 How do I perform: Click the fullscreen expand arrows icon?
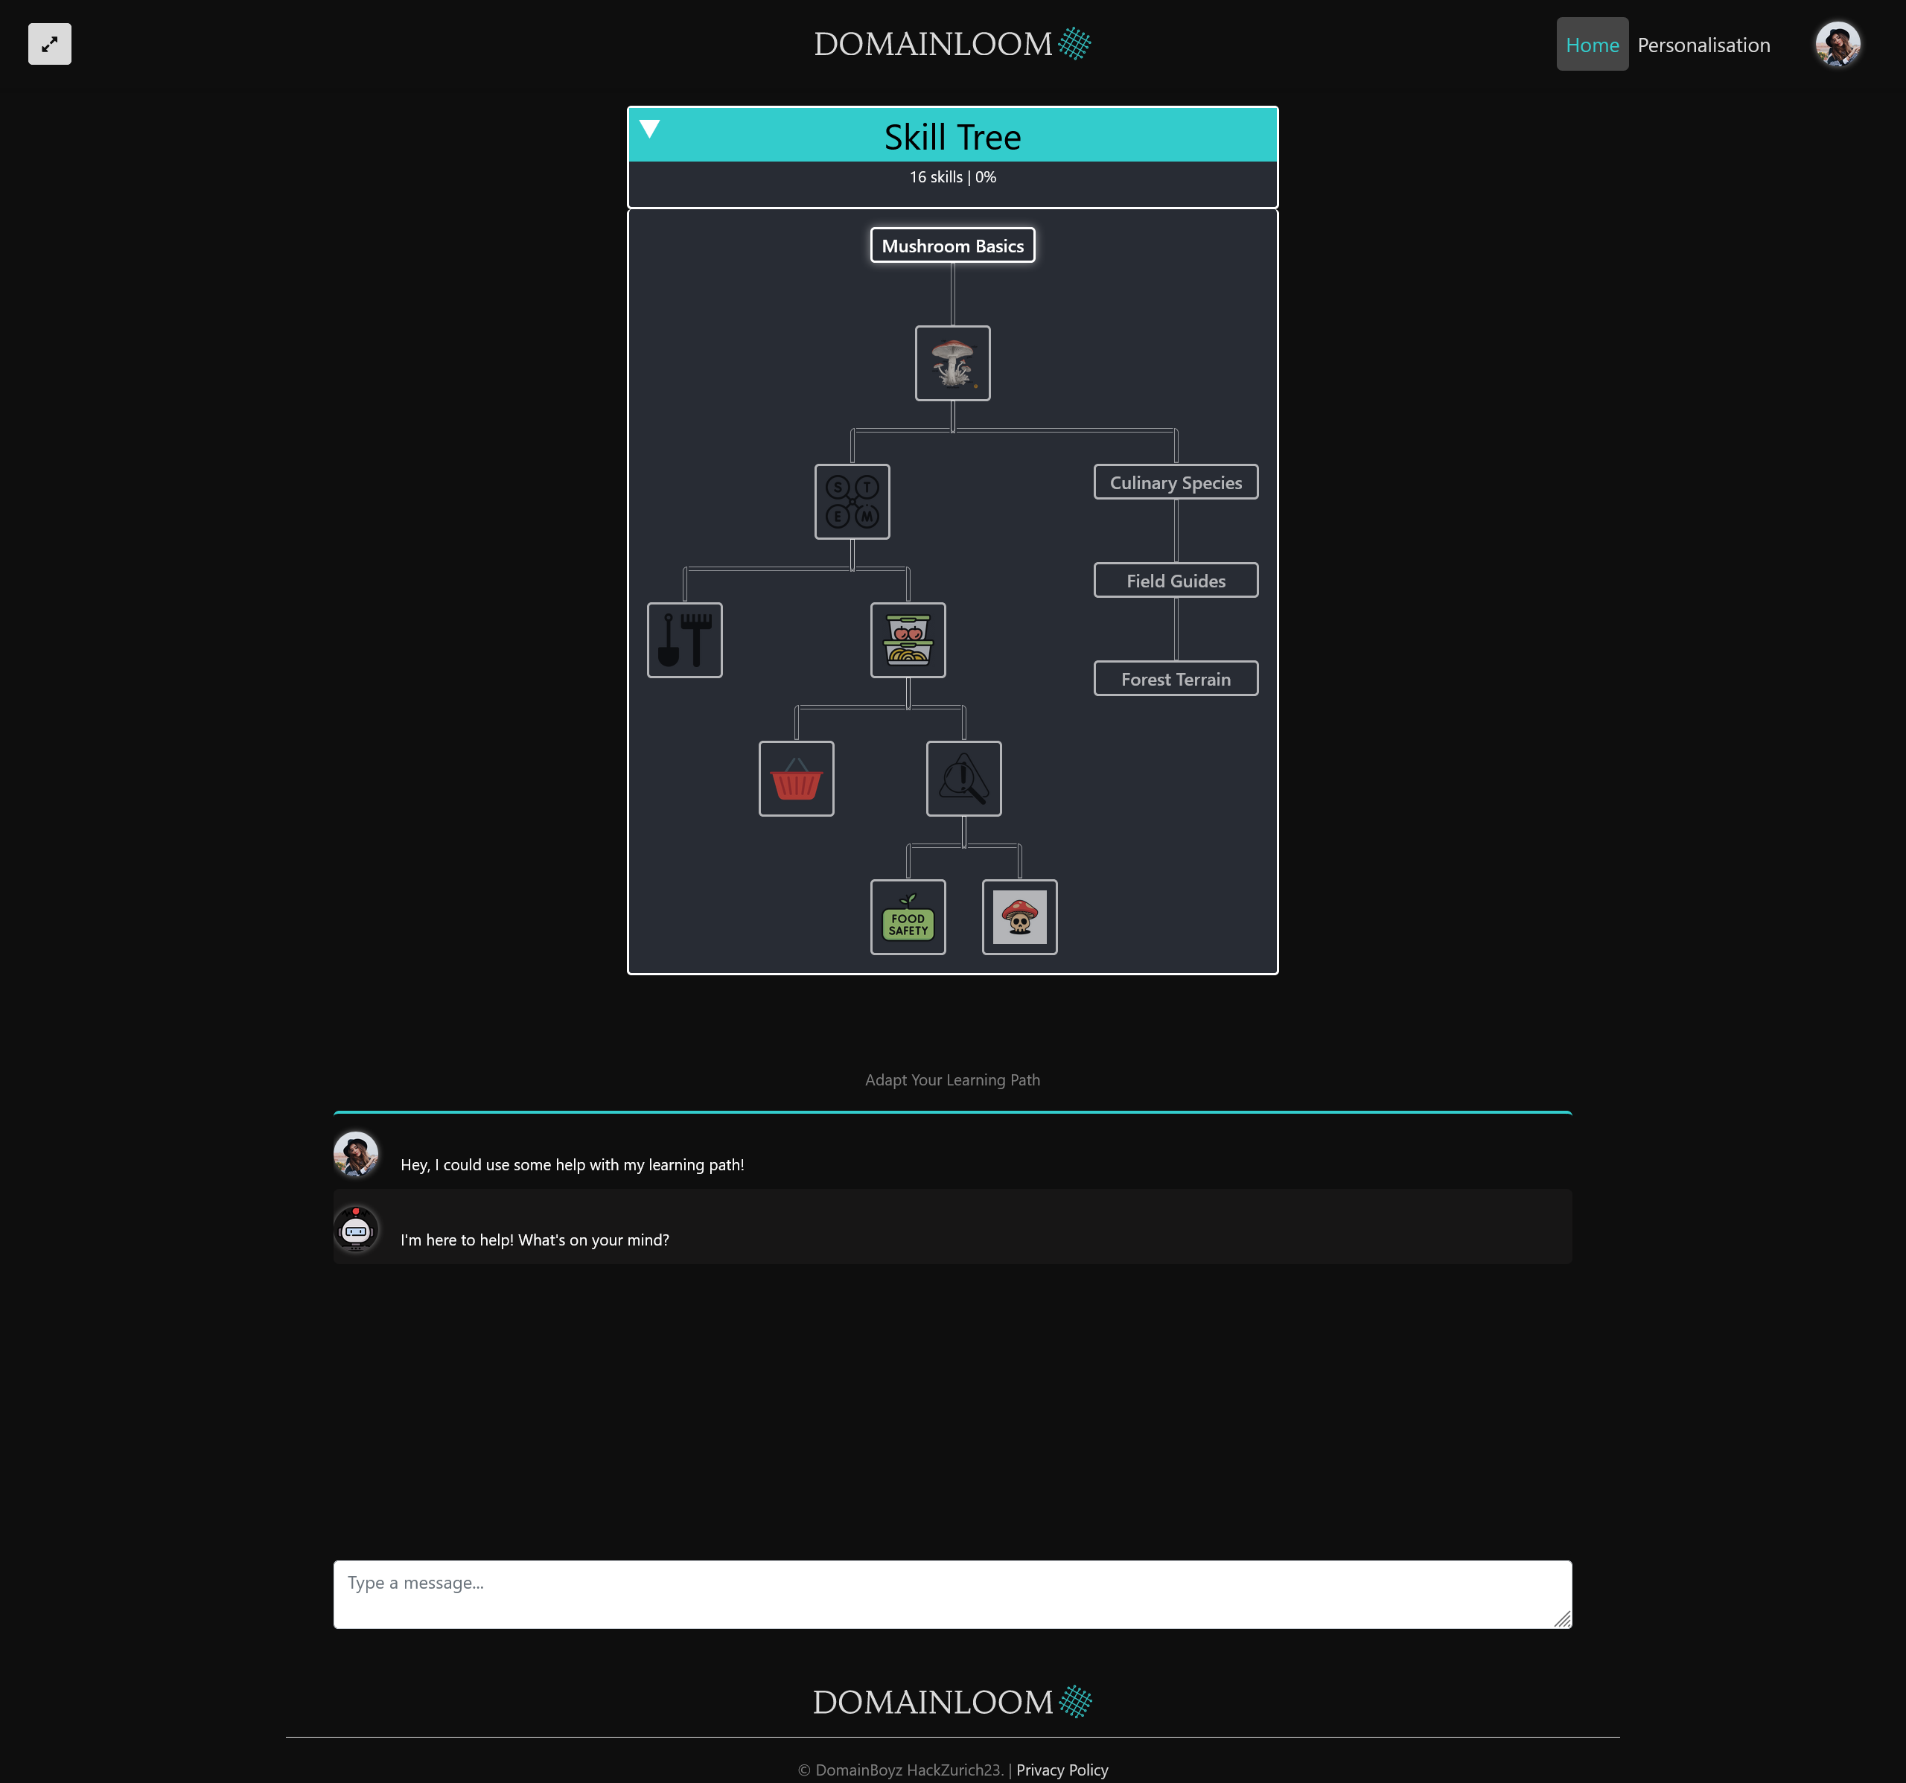click(50, 44)
